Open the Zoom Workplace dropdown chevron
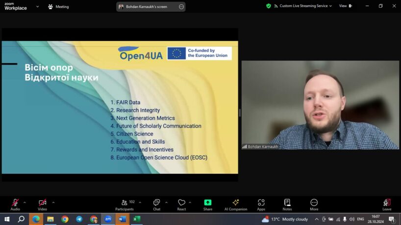401x225 pixels. (x=38, y=6)
